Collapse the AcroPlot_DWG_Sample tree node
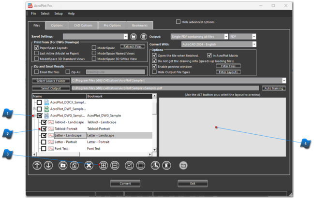314x199 pixels. pos(34,115)
